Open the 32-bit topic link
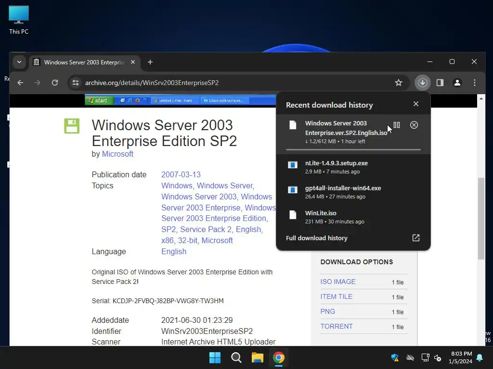Viewport: 493px width, 369px height. click(188, 240)
